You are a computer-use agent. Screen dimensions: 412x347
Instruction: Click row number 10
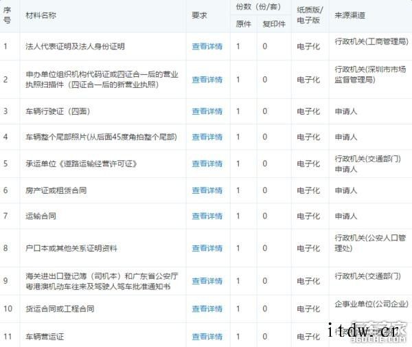point(8,309)
